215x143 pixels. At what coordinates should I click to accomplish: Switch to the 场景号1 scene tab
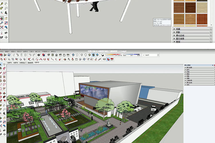(x=9, y=62)
